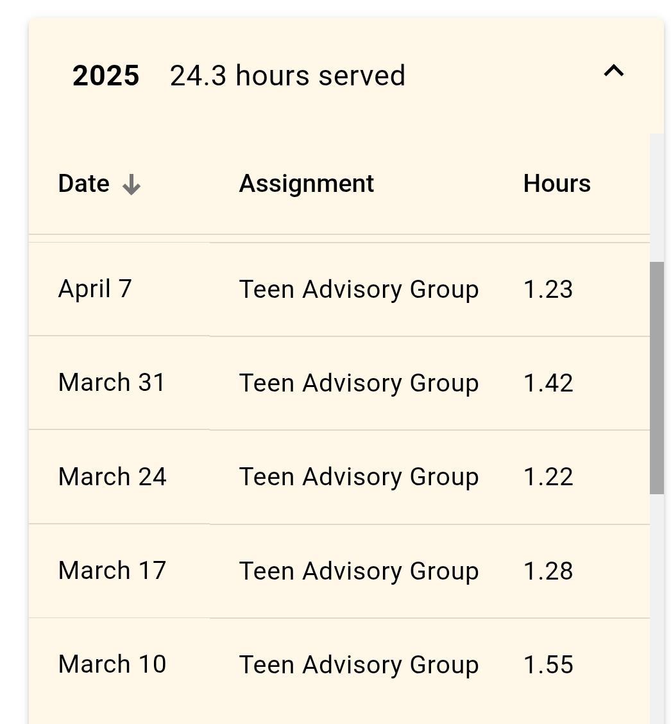Select the April 7 date cell

pos(95,289)
